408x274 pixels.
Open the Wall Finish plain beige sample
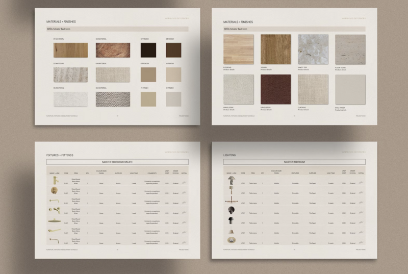350,90
